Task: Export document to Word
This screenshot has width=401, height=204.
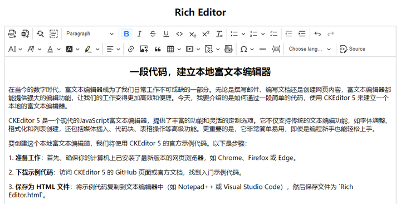Action: (25, 33)
